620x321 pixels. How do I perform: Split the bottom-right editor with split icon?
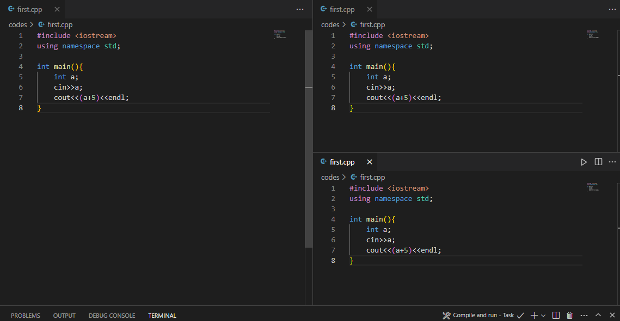pyautogui.click(x=598, y=162)
